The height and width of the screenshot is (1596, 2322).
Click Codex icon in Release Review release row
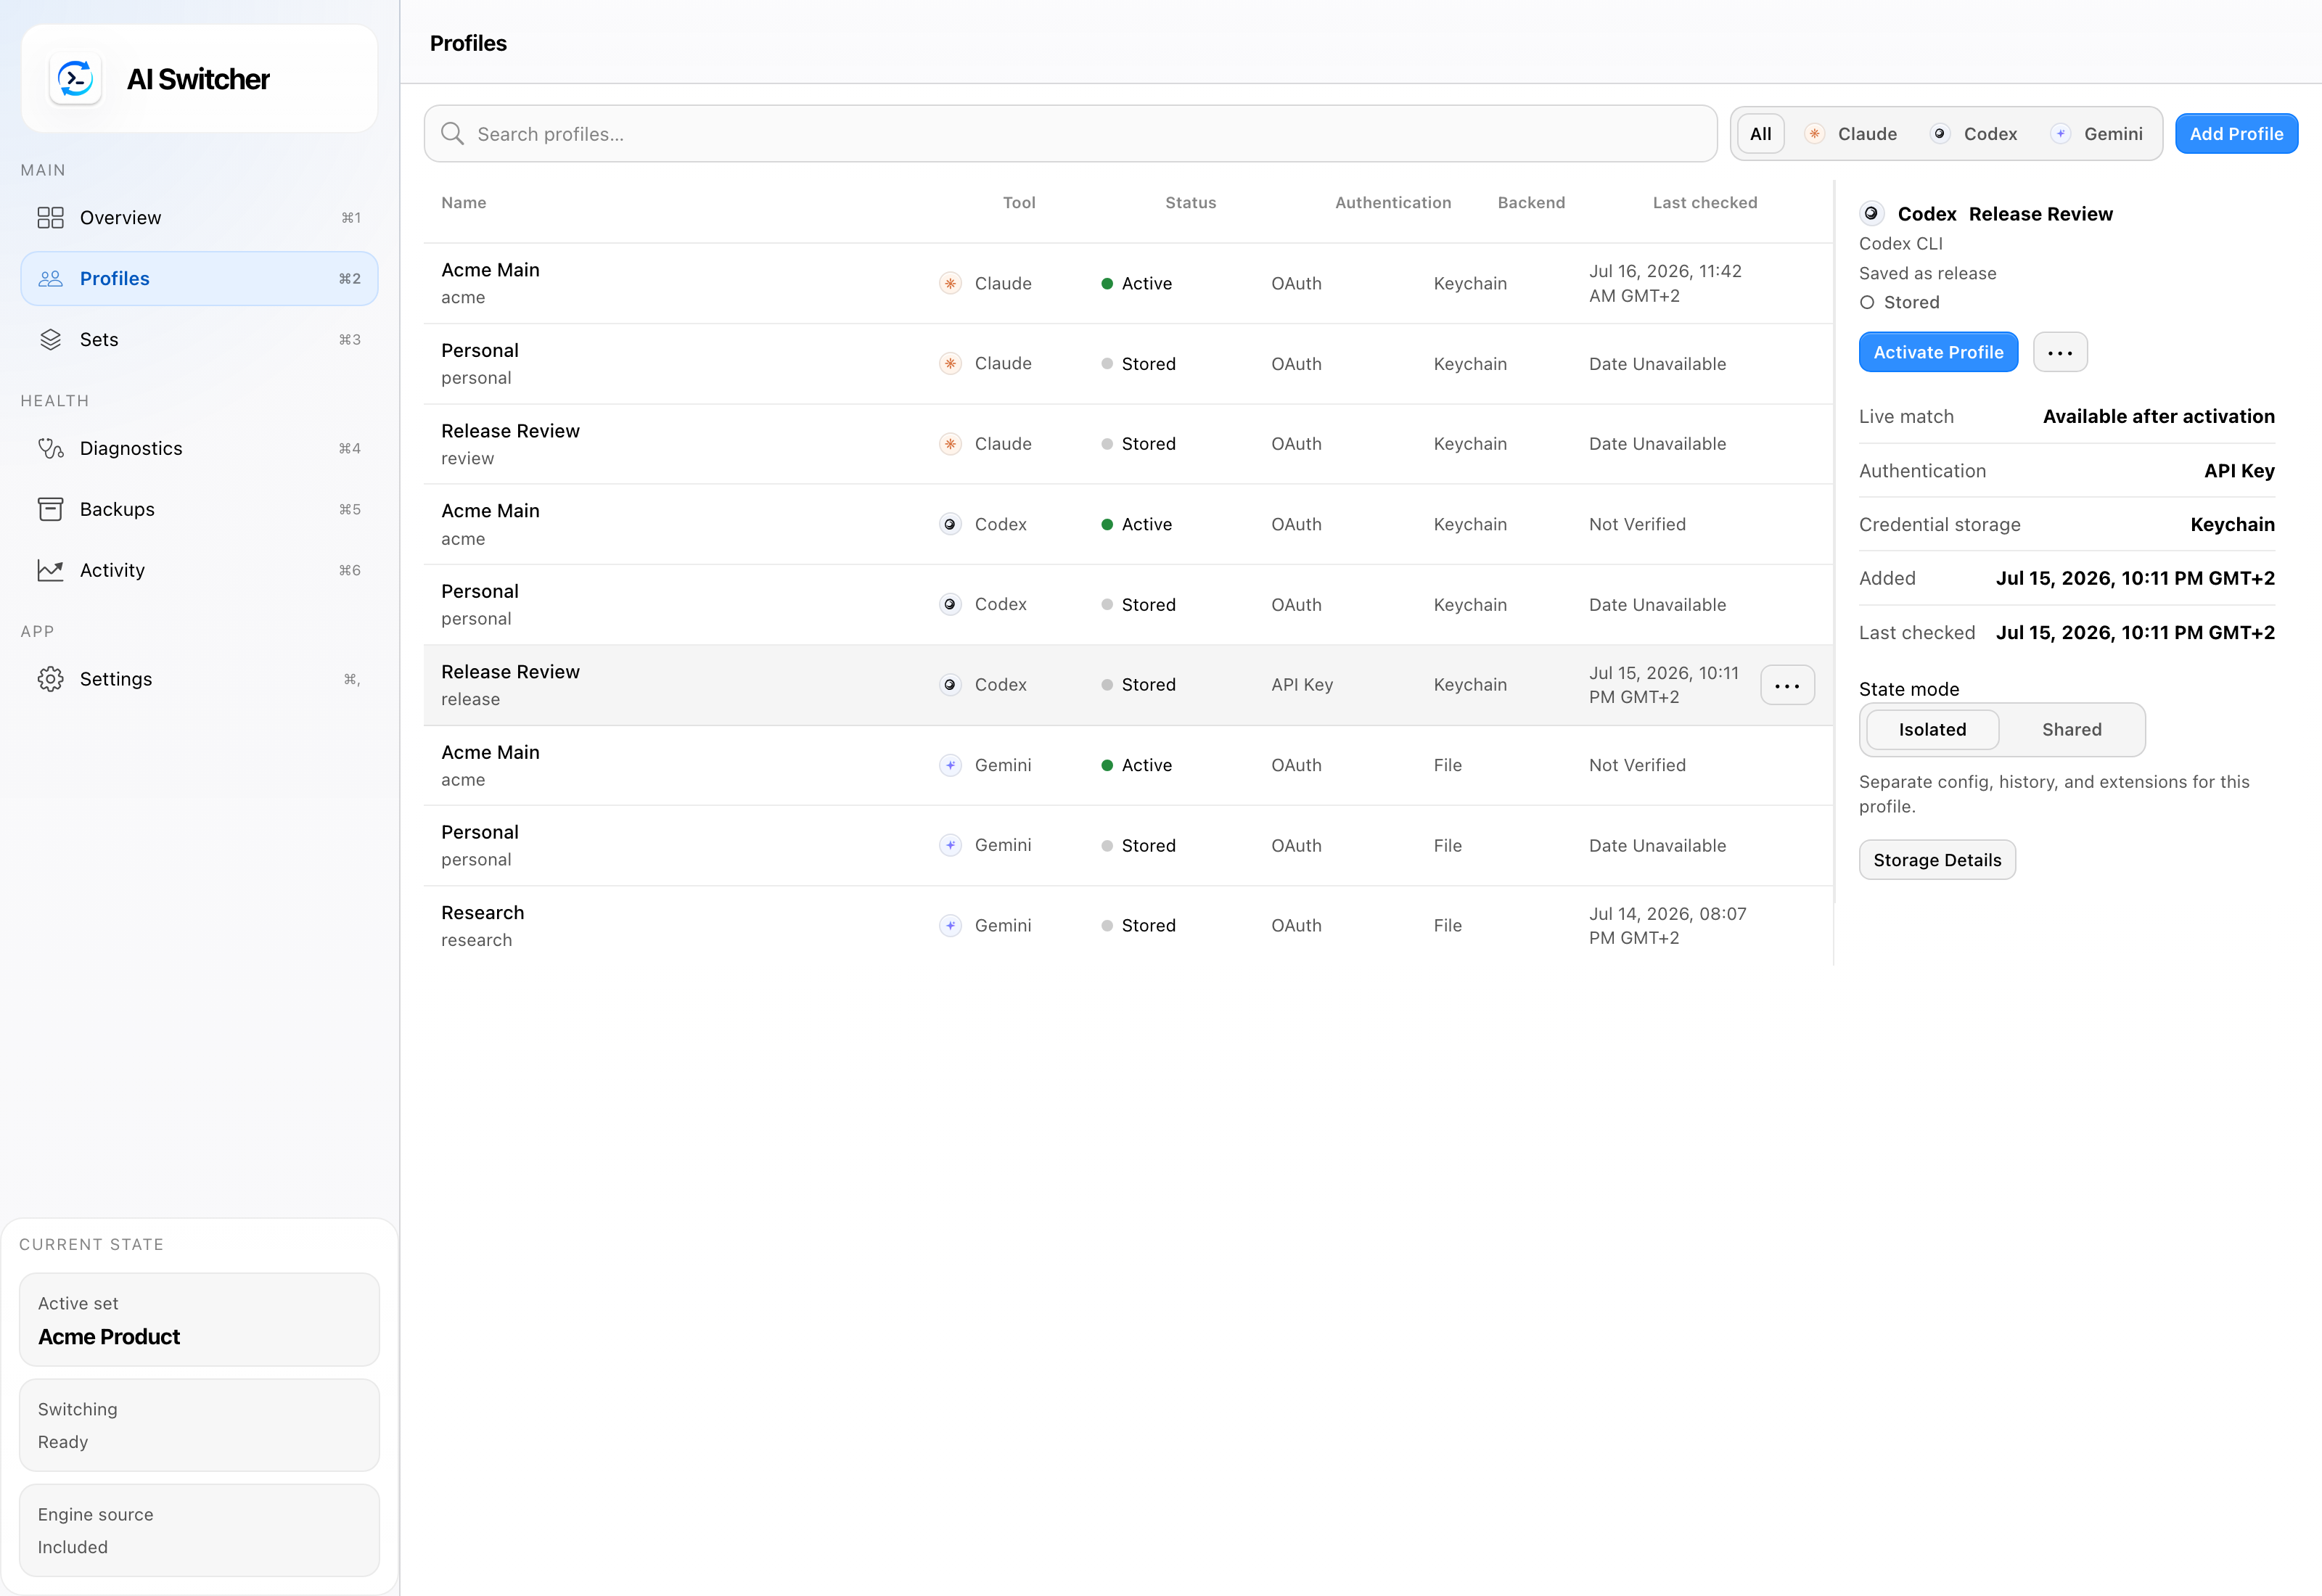950,684
